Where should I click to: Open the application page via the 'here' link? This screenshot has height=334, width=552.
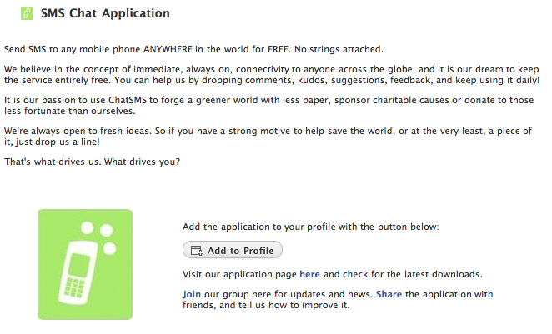[x=309, y=274]
